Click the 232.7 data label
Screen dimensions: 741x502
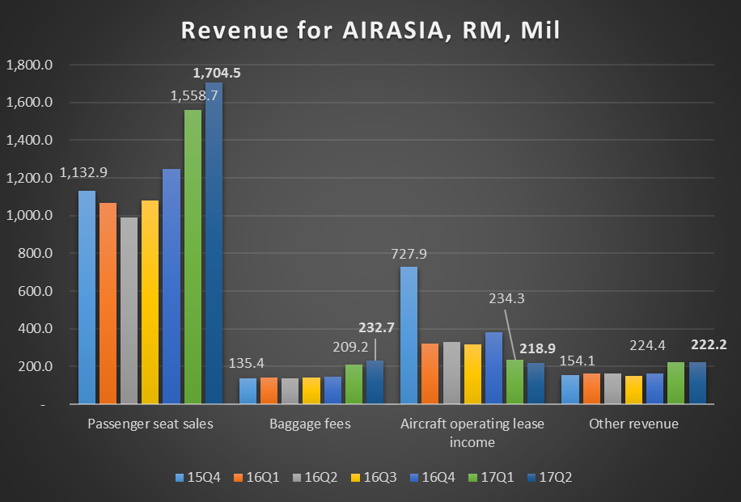[377, 327]
